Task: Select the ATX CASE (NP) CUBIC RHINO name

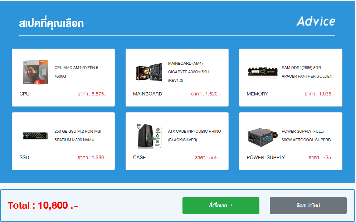Action: point(194,135)
